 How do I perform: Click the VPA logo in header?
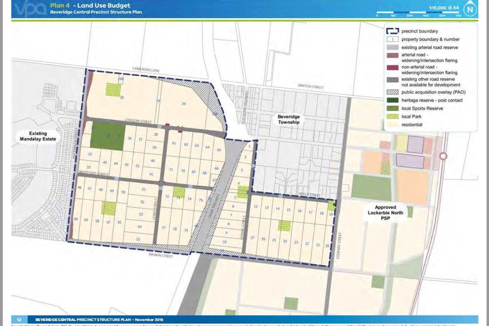click(x=30, y=9)
